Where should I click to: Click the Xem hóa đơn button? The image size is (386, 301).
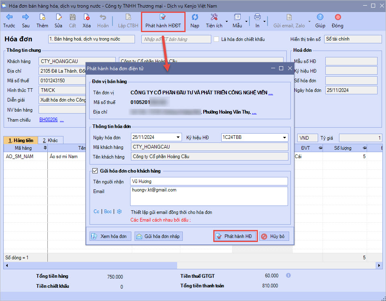[x=110, y=236]
